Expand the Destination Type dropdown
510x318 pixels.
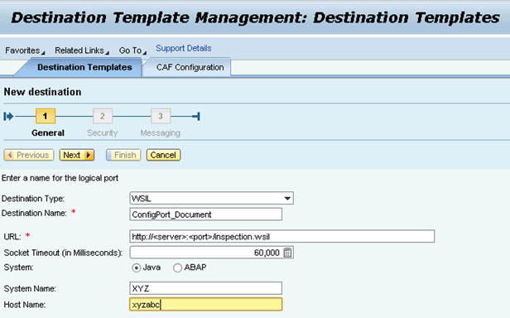tap(287, 198)
